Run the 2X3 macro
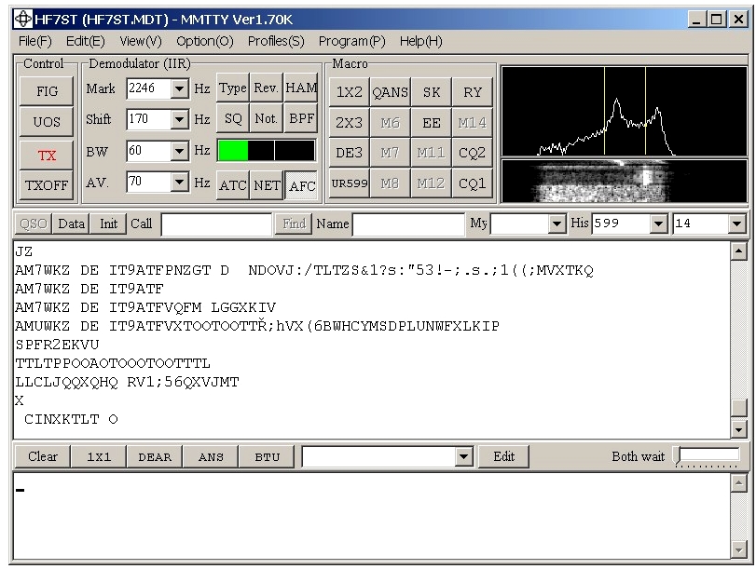Screen dimensions: 756x569 [x=349, y=122]
